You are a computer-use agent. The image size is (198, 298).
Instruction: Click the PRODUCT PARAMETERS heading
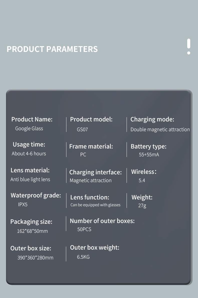coord(52,49)
